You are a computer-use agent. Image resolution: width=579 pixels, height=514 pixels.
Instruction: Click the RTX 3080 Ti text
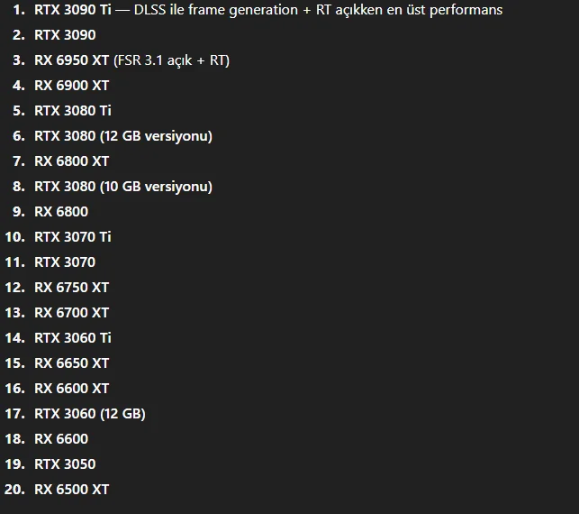click(73, 111)
